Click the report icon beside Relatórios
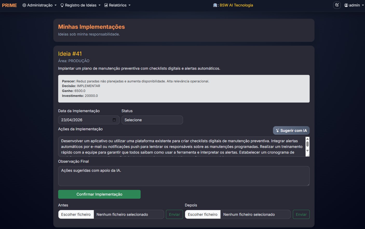The width and height of the screenshot is (365, 229). [x=106, y=5]
